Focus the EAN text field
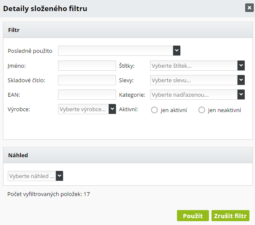Image resolution: width=255 pixels, height=225 pixels. (87, 95)
